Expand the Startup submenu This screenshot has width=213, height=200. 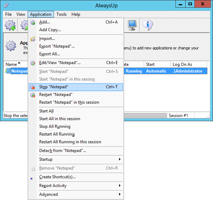[x=76, y=159]
